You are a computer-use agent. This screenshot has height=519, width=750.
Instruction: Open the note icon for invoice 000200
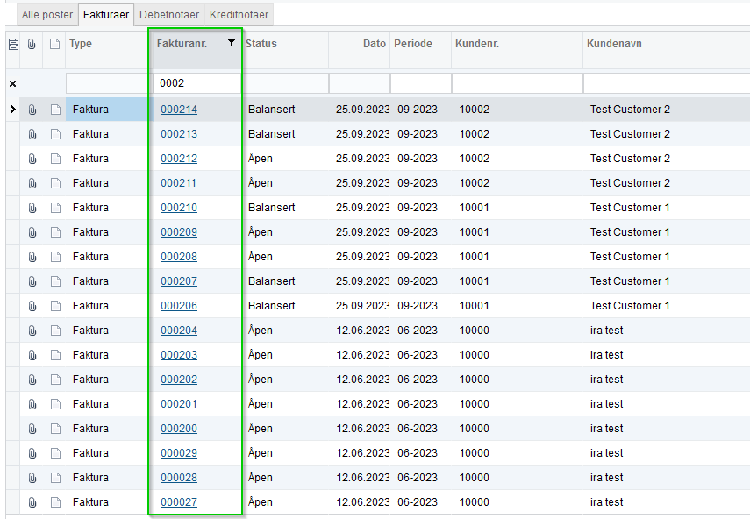(55, 429)
